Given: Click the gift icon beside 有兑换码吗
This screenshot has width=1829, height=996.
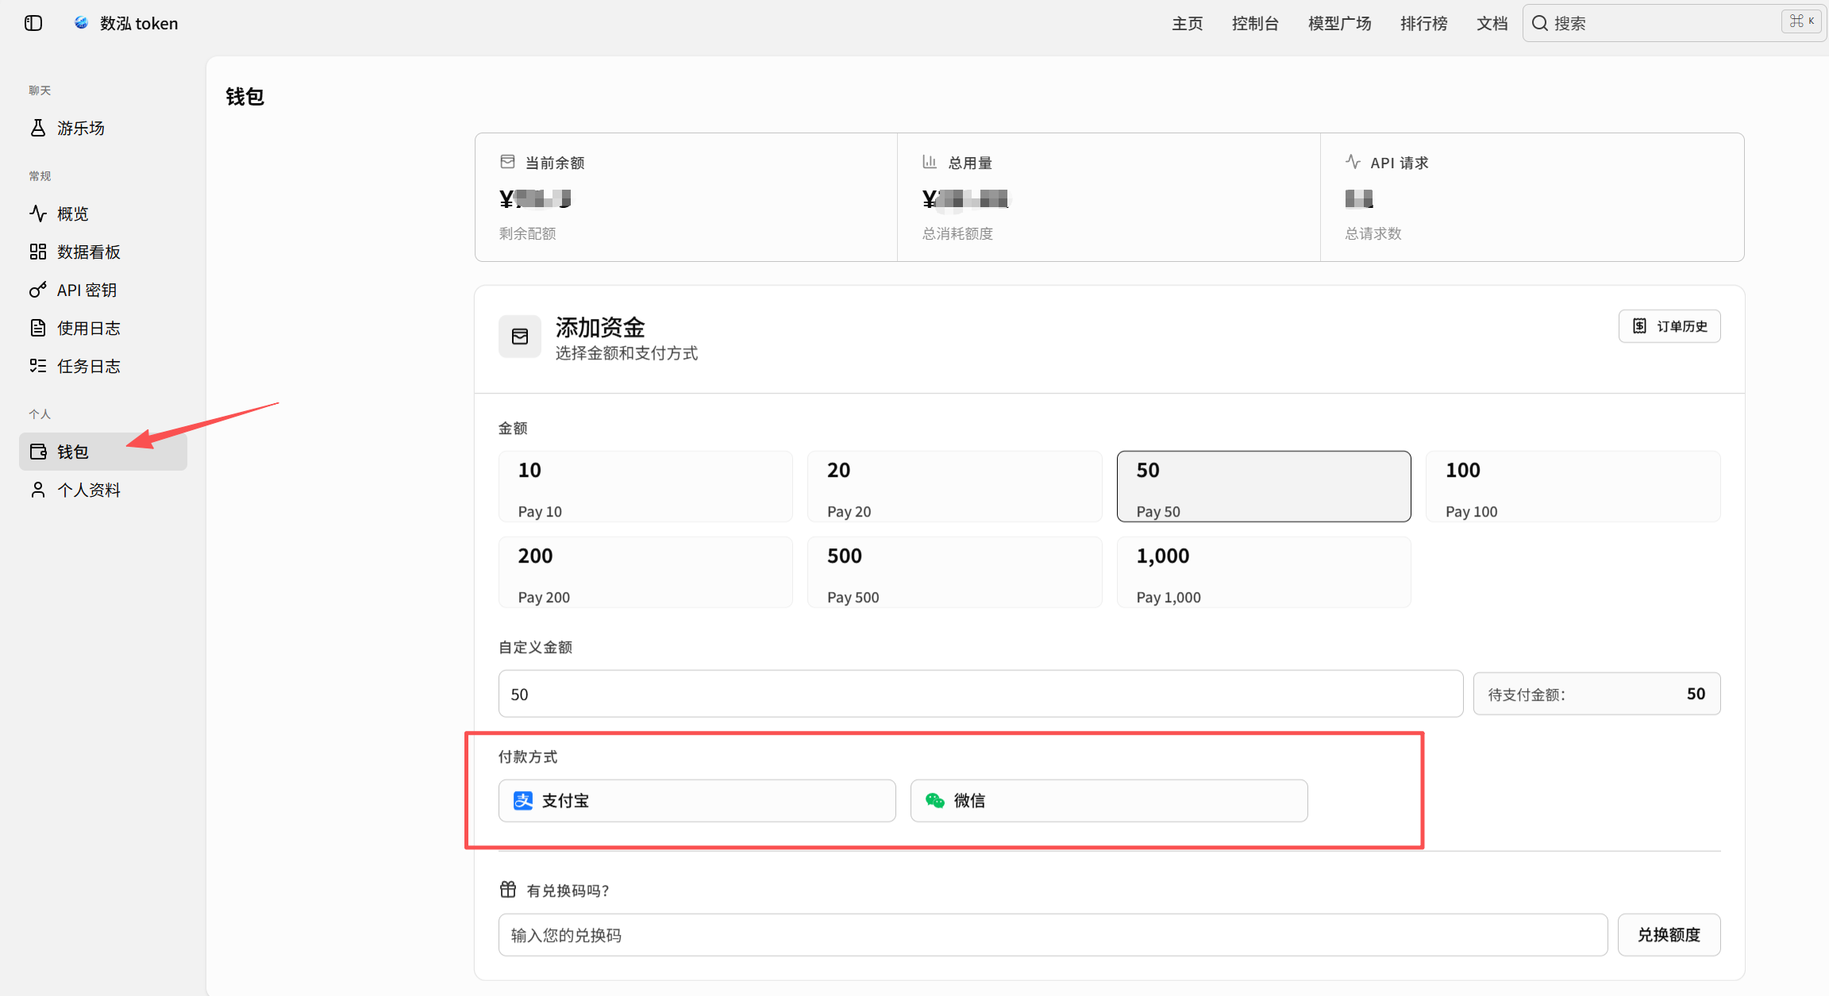Looking at the screenshot, I should point(508,890).
